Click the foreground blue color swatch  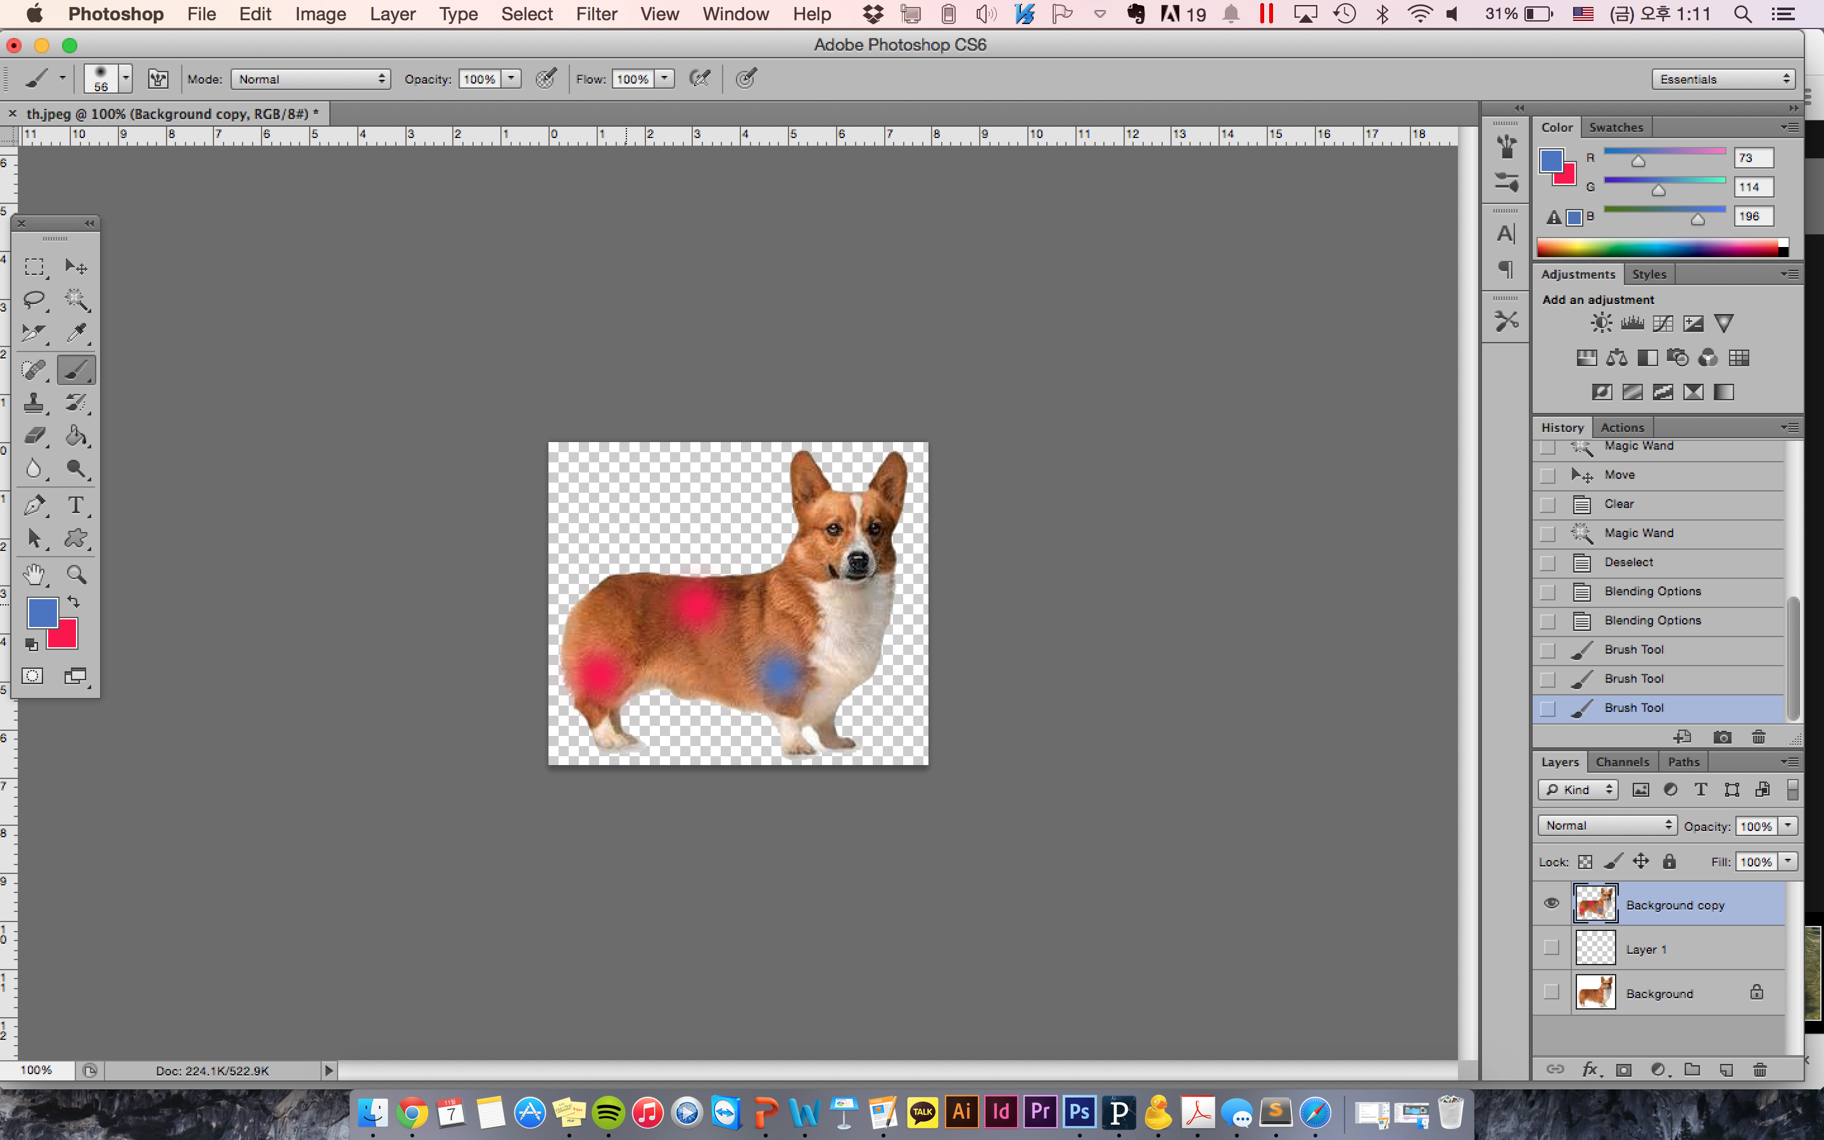coord(42,612)
